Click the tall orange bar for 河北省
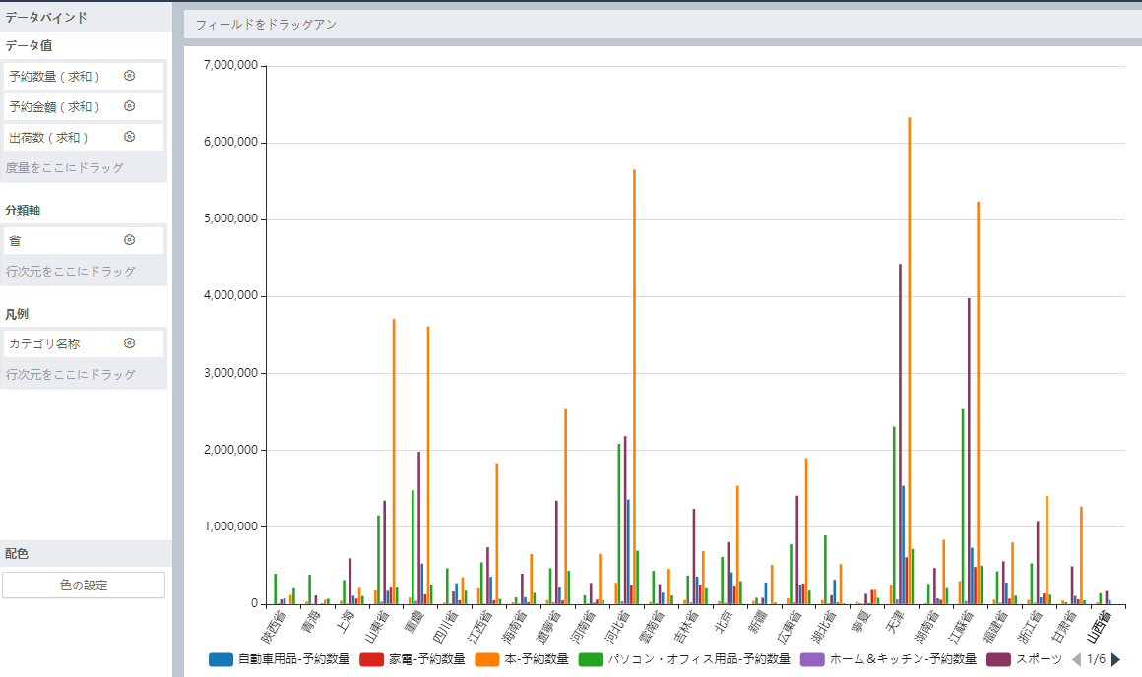1142x677 pixels. pyautogui.click(x=634, y=387)
